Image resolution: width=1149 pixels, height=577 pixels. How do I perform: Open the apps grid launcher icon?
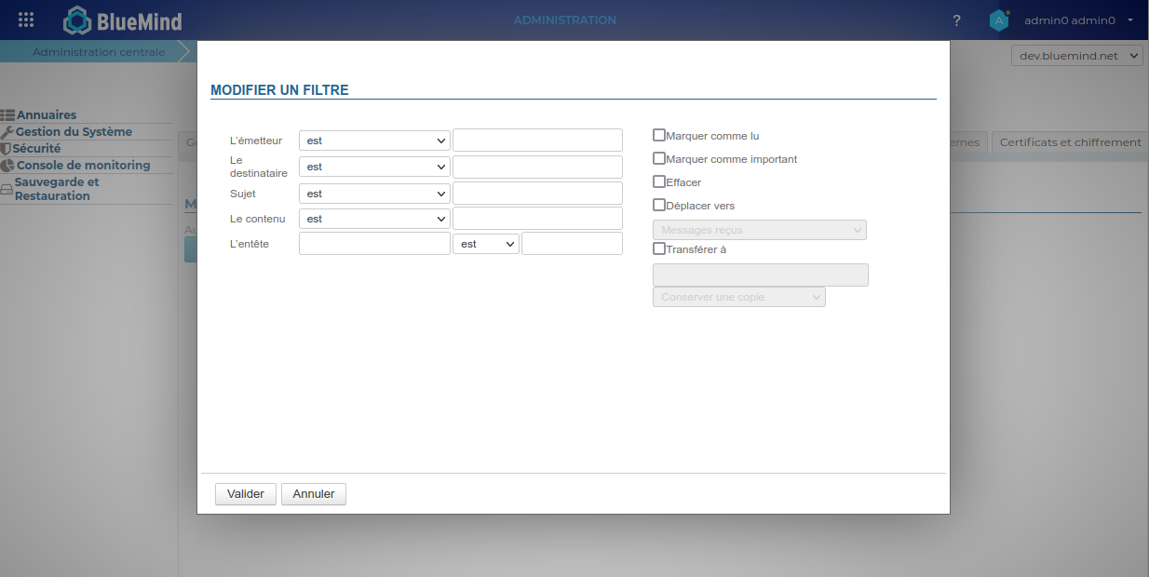pyautogui.click(x=26, y=20)
